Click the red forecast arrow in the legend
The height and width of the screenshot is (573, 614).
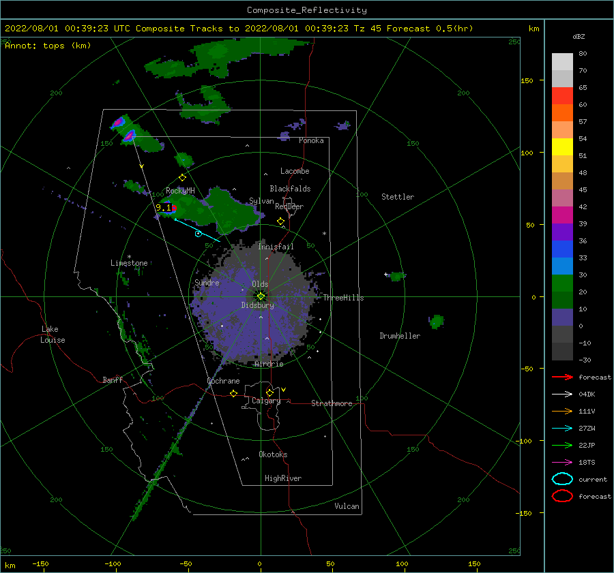[562, 377]
